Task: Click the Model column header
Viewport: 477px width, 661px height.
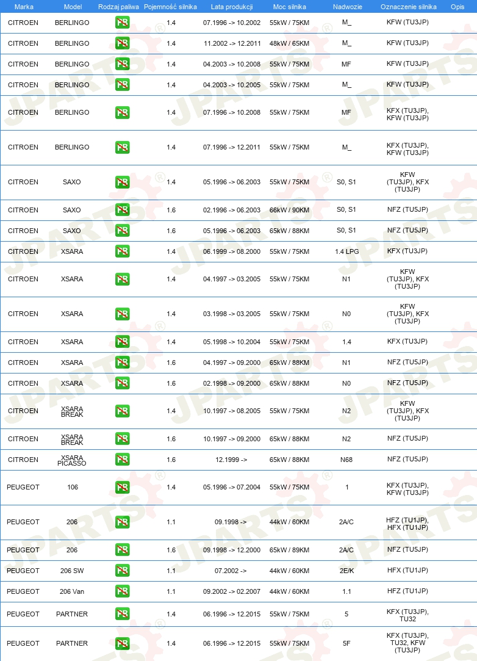Action: (73, 7)
